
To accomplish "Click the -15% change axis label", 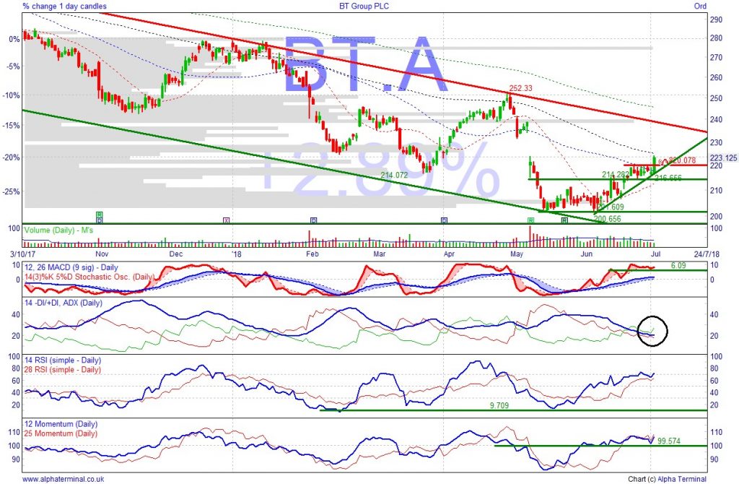I will click(x=12, y=126).
